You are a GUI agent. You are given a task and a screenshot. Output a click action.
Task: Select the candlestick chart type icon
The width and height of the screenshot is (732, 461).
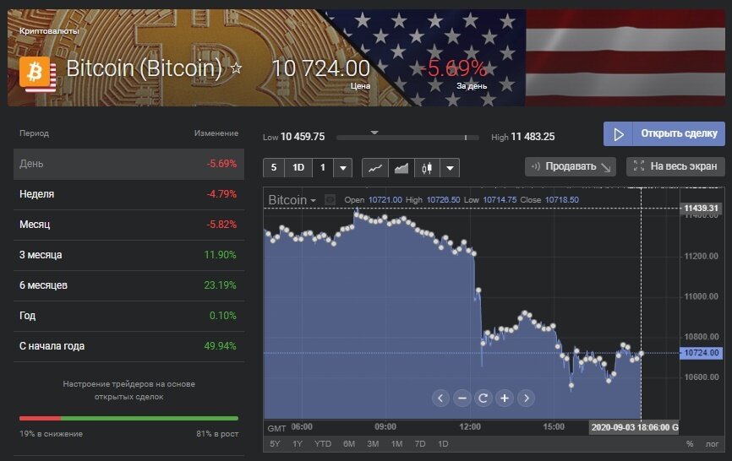coord(426,167)
